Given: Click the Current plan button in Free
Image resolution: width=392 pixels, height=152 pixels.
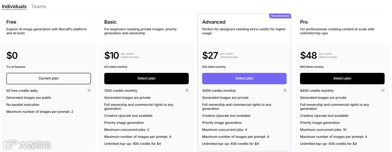Looking at the screenshot, I should [x=48, y=78].
